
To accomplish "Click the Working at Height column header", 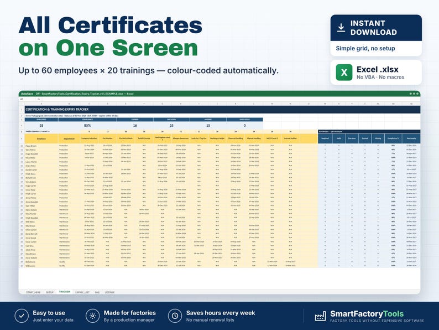I will tap(217, 138).
